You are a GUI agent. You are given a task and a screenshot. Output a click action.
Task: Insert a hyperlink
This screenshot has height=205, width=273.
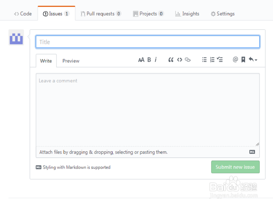click(188, 59)
